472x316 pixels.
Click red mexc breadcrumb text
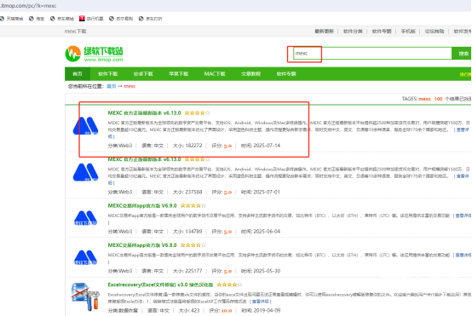130,86
